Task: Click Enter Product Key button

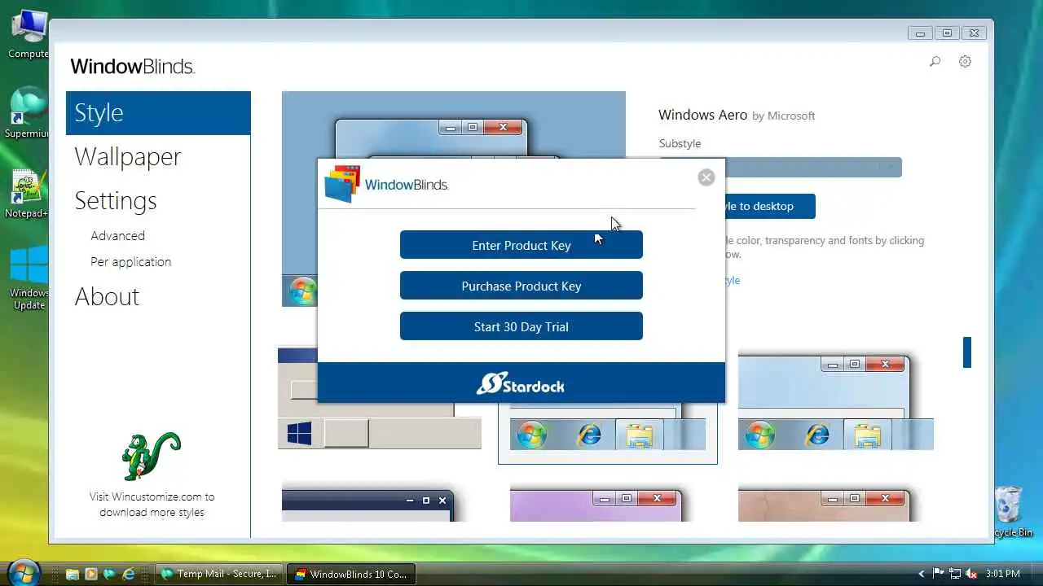Action: pos(521,245)
